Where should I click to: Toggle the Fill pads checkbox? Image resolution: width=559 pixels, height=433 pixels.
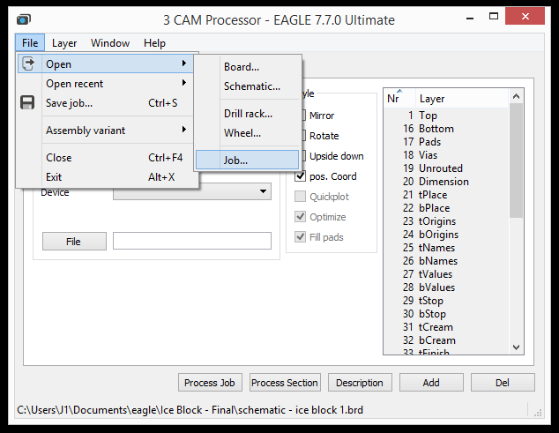tap(300, 237)
